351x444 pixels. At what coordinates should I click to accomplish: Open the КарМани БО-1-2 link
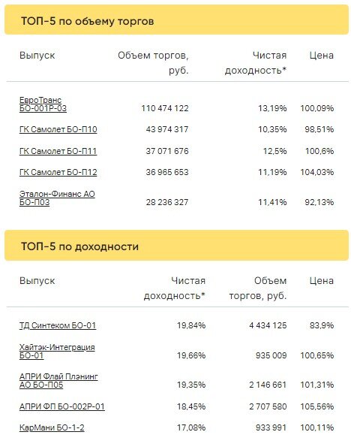click(x=52, y=427)
